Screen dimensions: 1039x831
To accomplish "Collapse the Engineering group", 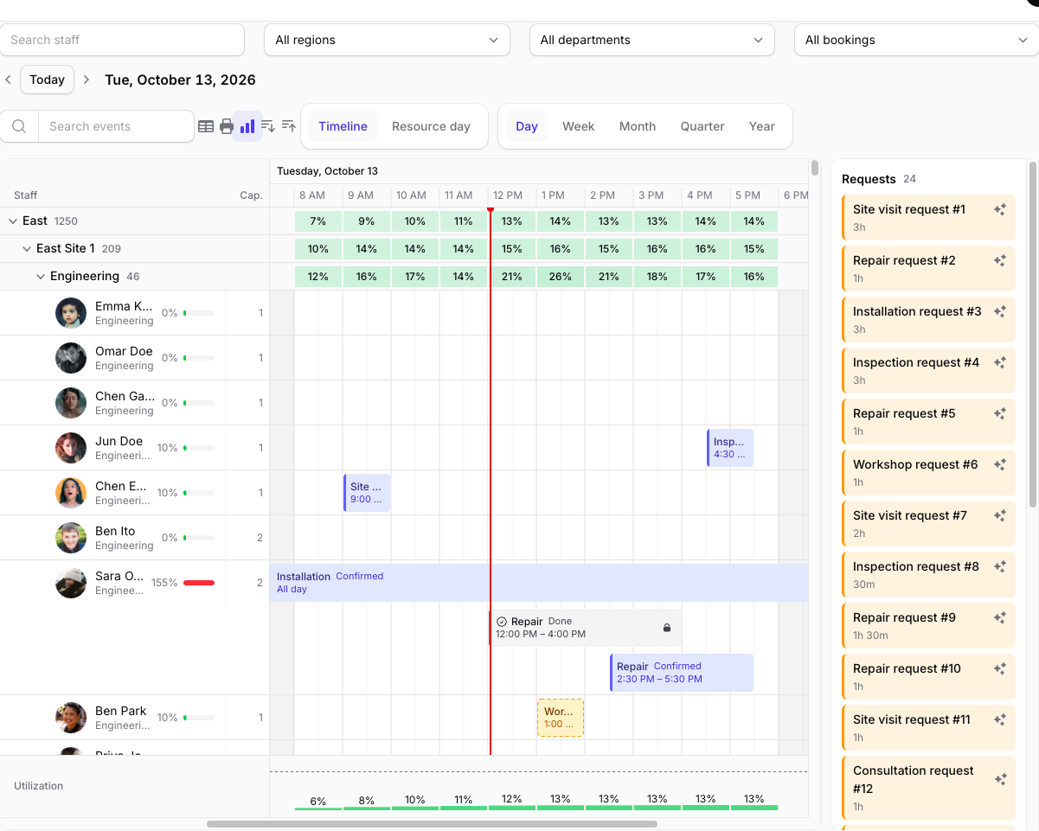I will click(x=41, y=277).
